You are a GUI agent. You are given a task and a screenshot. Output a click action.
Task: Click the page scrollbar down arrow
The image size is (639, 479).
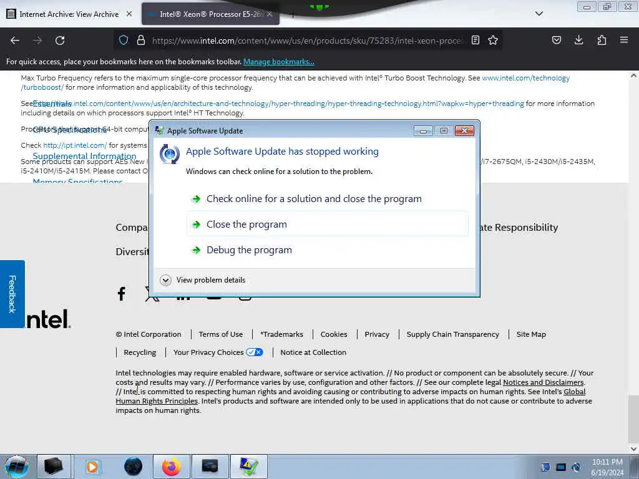click(633, 449)
